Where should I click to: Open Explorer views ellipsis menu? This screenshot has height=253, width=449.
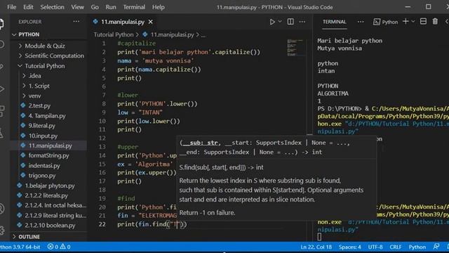tap(76, 22)
